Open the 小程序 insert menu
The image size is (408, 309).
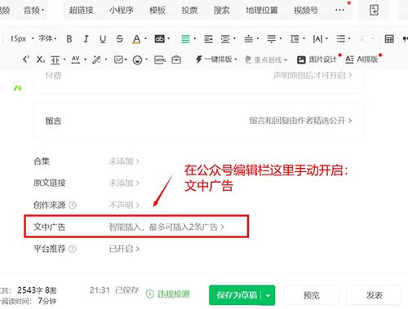(x=122, y=11)
